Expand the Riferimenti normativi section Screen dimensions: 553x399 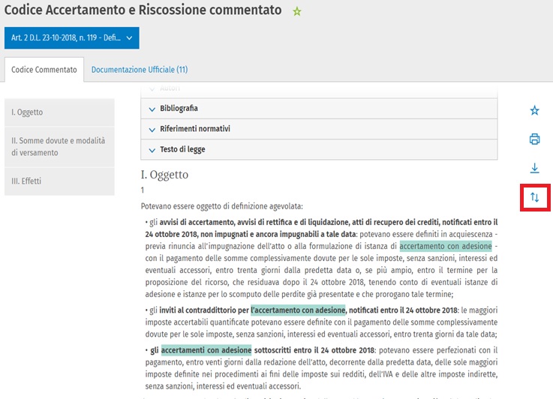tap(194, 129)
